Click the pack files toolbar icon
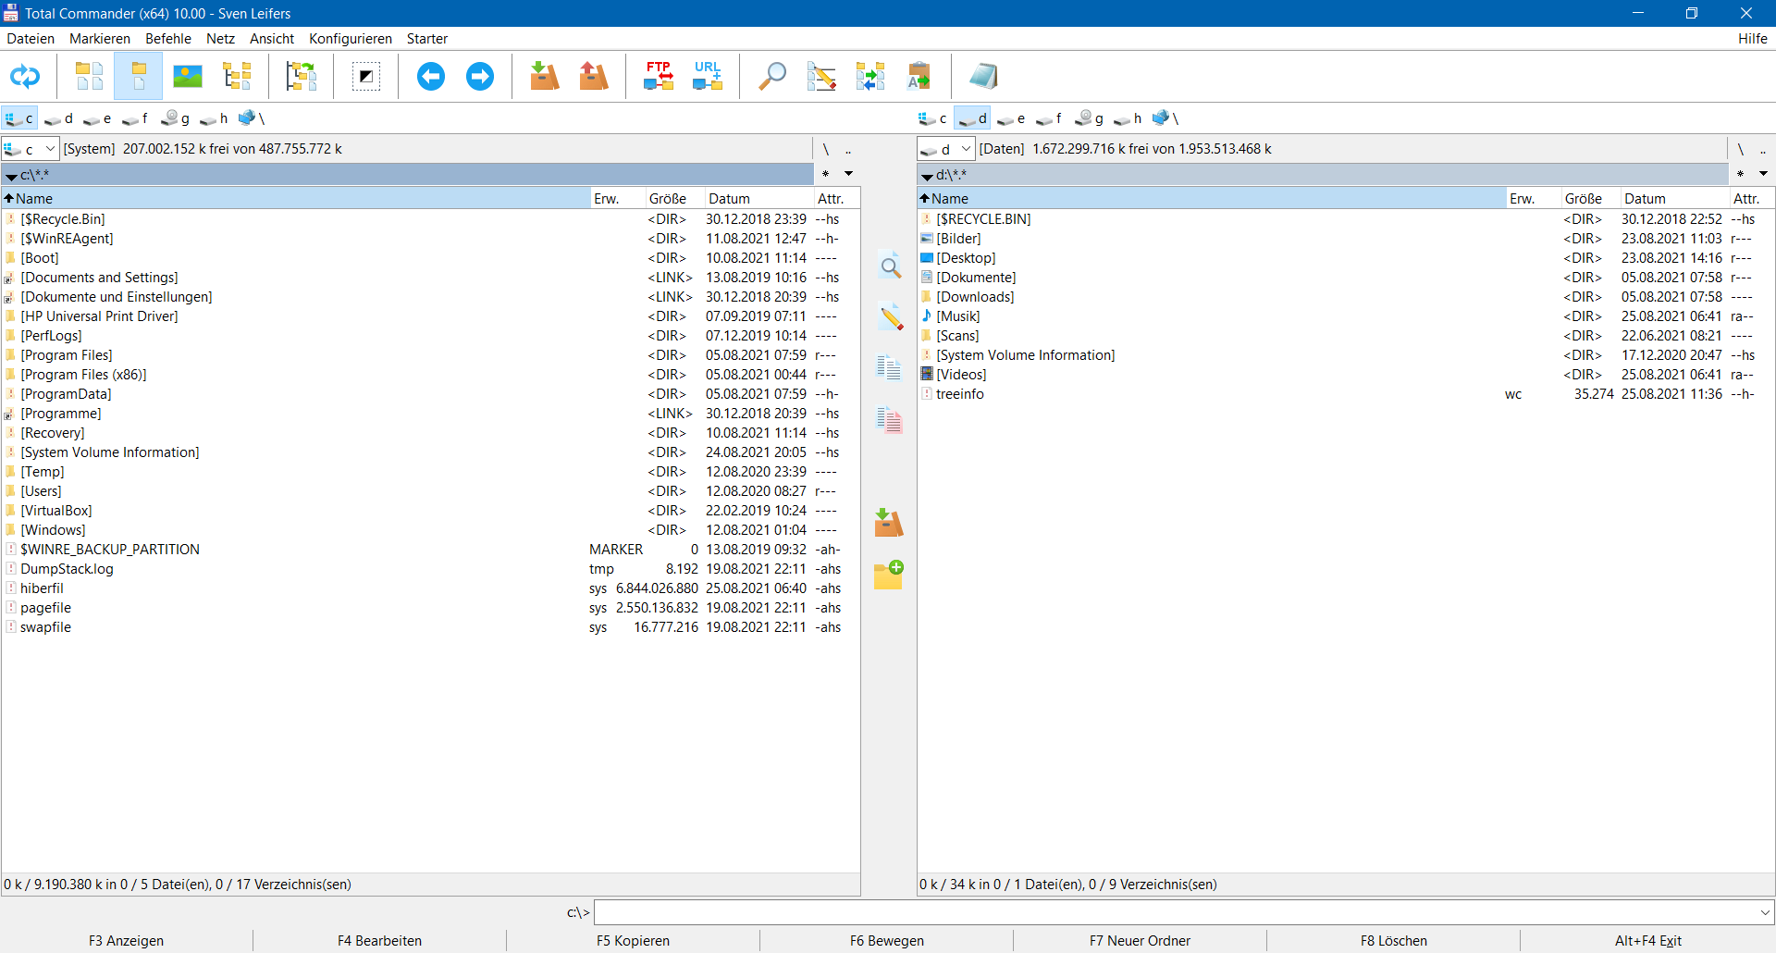Screen dimensions: 1776x953 544,77
